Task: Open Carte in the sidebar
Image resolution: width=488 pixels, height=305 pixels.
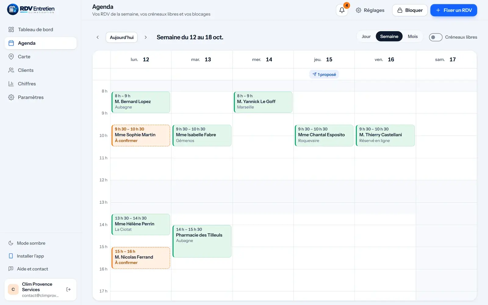Action: (x=41, y=57)
